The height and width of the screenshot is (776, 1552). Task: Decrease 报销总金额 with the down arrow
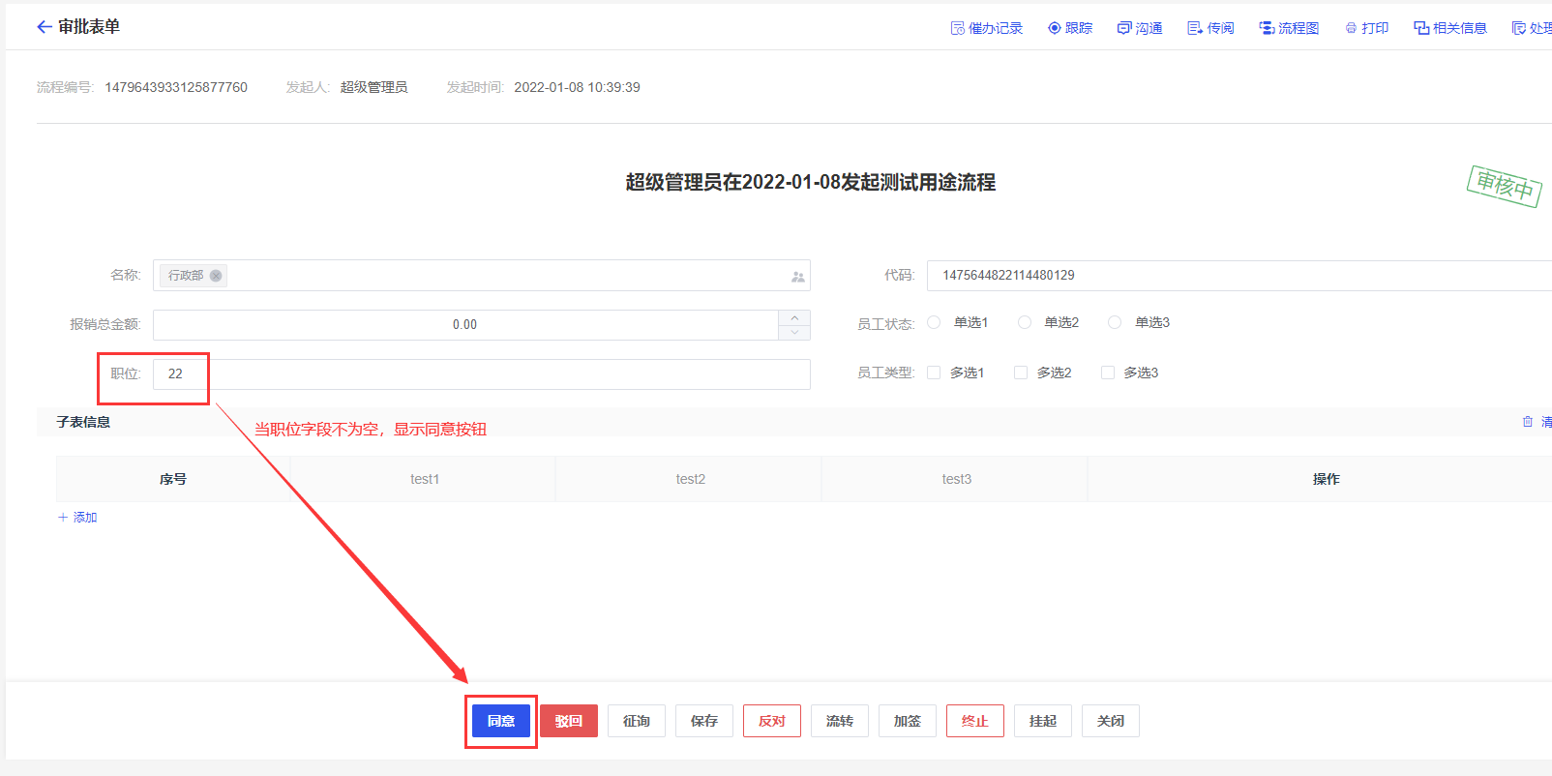coord(794,332)
